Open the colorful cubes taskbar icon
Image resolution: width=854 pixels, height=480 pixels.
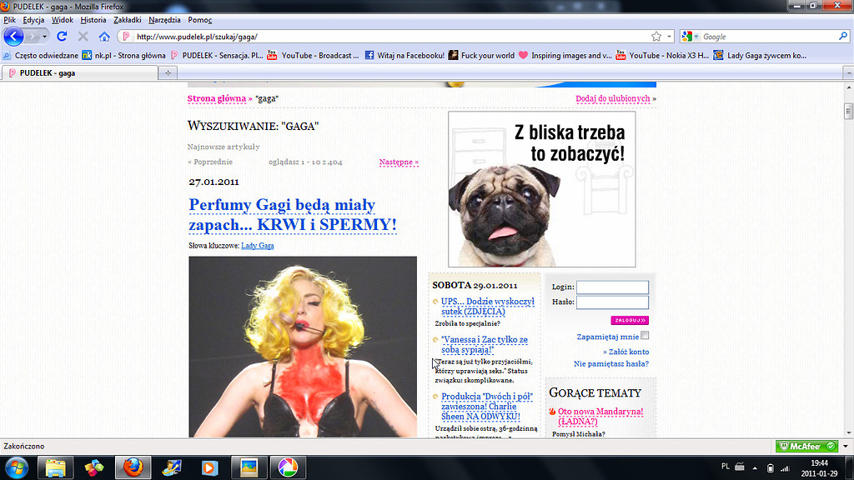pos(93,467)
